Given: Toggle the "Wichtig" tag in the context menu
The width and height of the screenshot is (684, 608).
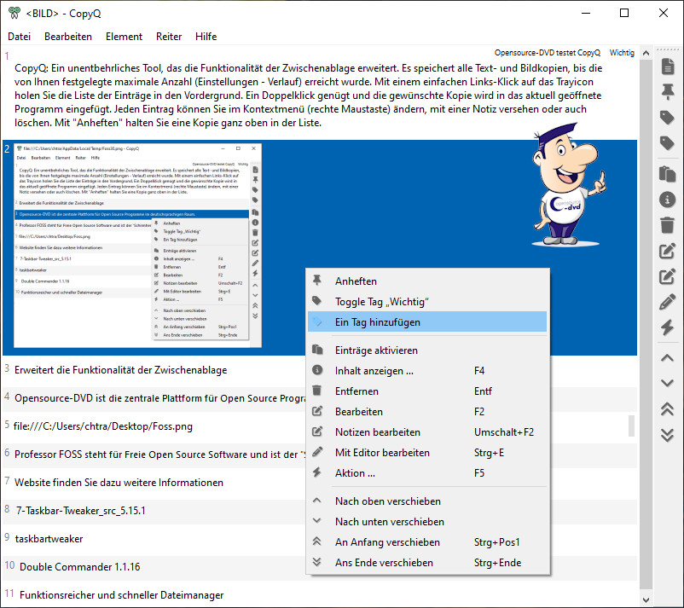Looking at the screenshot, I should (x=381, y=302).
